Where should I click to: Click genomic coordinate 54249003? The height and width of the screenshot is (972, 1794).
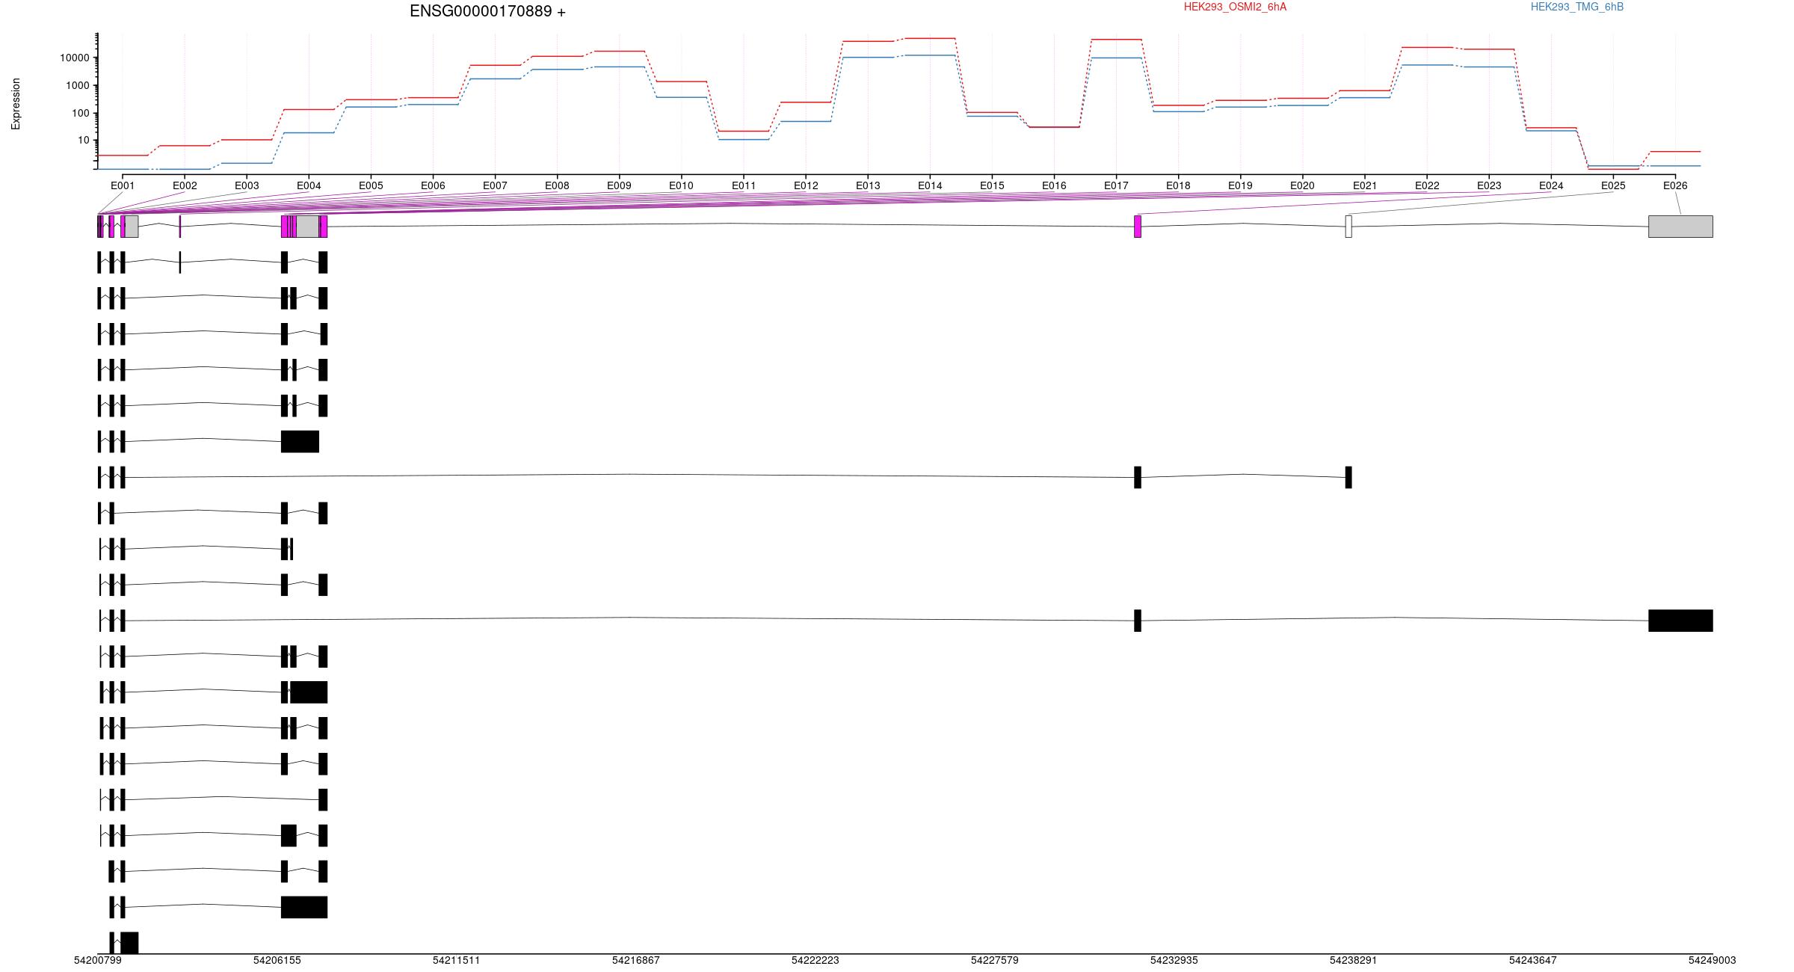pyautogui.click(x=1713, y=960)
